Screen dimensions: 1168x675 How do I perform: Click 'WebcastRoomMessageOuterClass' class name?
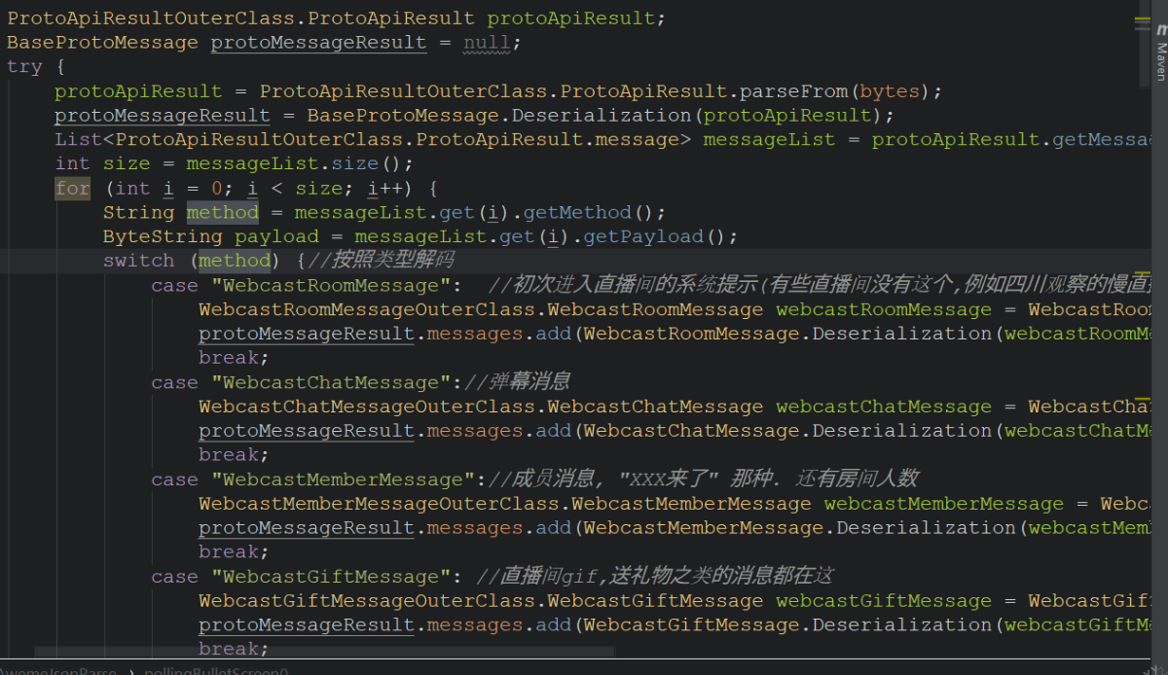coord(367,309)
